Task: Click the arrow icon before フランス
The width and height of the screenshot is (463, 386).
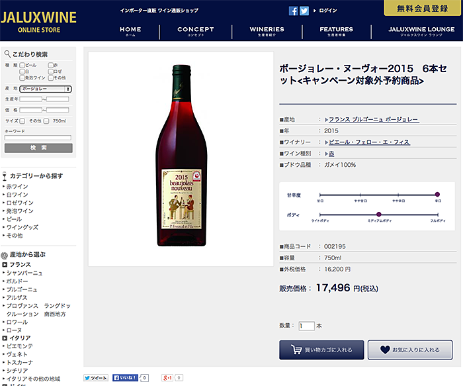Action: click(5, 265)
